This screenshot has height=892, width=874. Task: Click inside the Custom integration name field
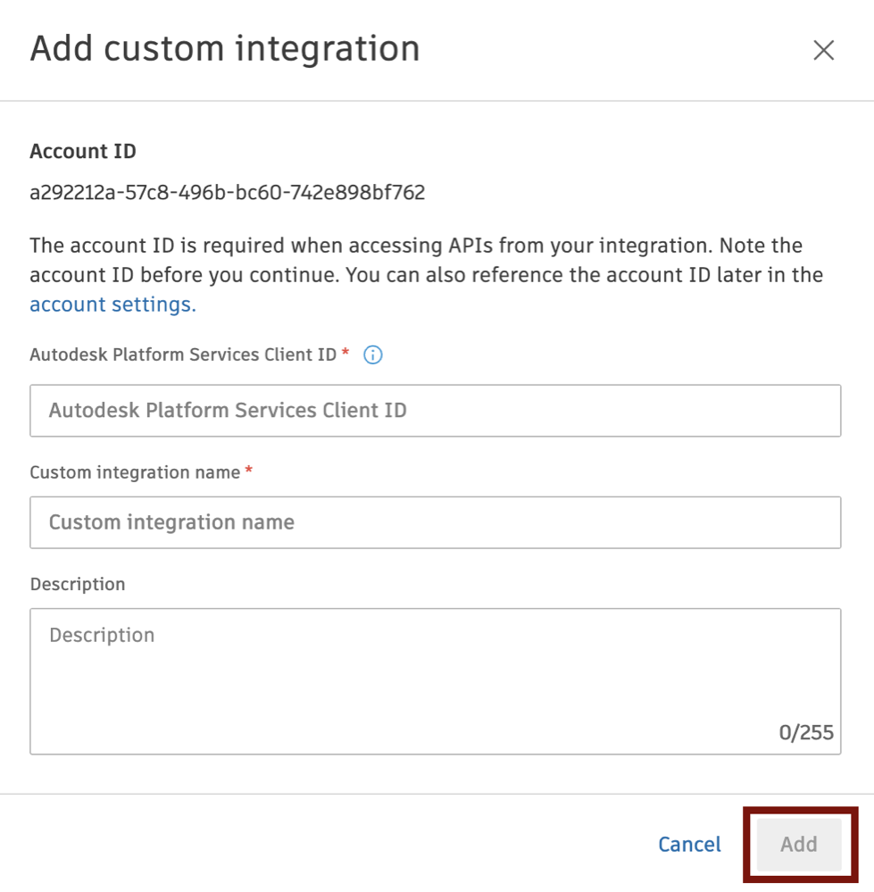pos(436,522)
